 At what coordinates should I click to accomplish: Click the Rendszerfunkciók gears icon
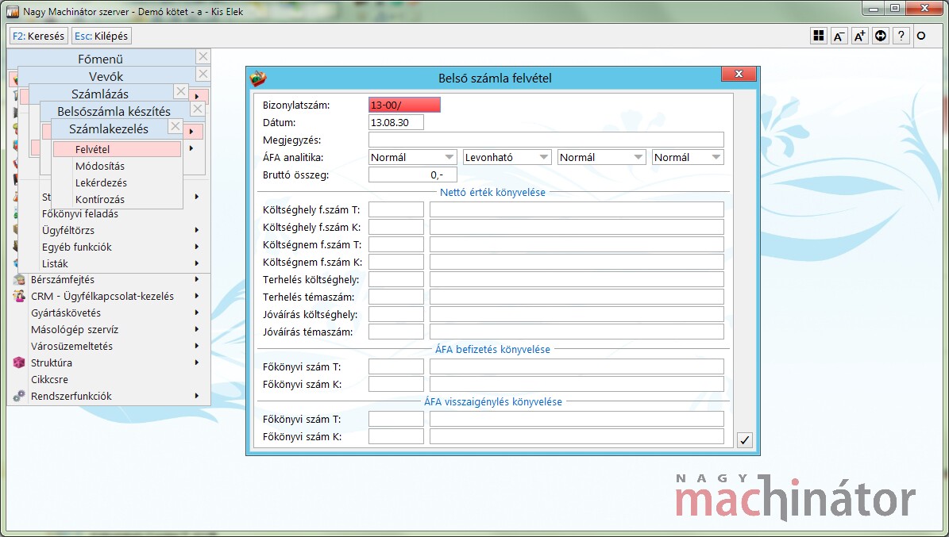pos(19,396)
